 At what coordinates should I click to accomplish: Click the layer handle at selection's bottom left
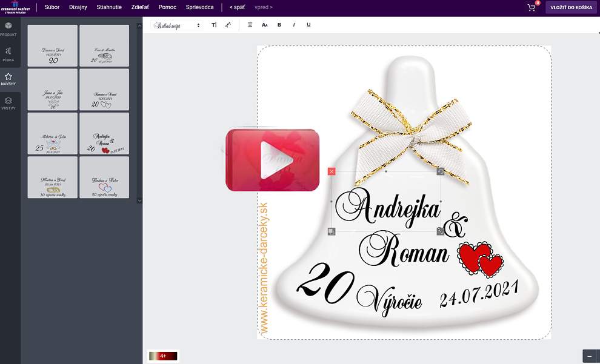(332, 231)
